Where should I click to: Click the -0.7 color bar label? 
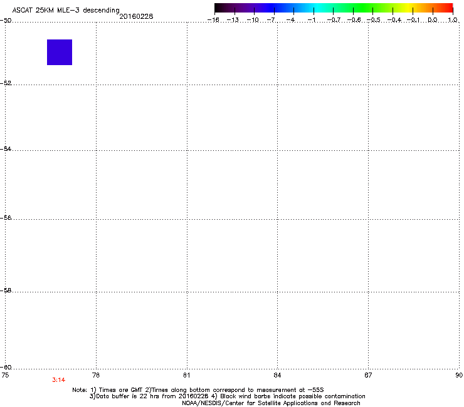tap(334, 20)
